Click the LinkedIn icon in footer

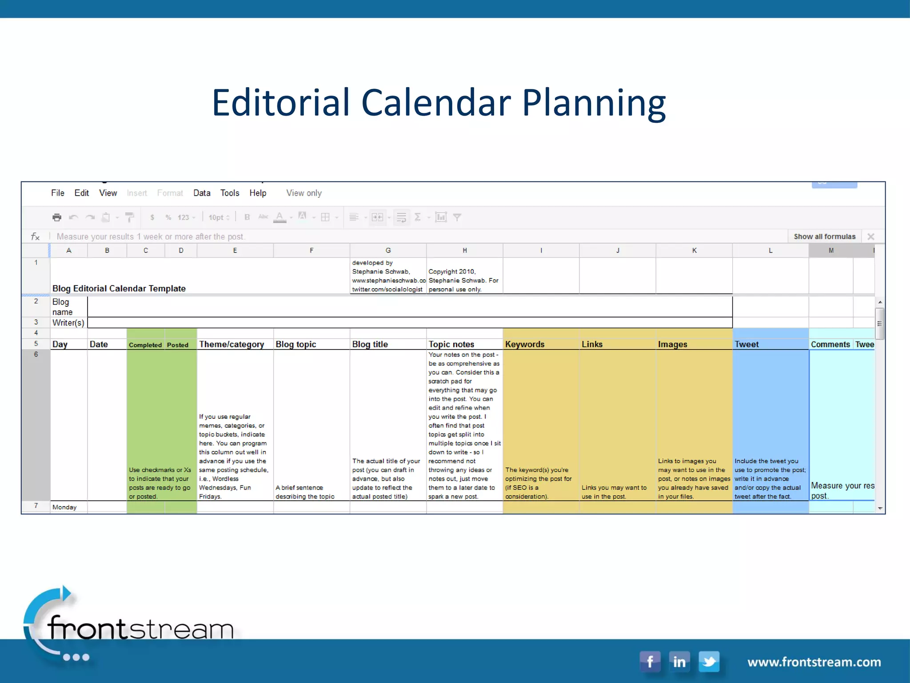pyautogui.click(x=679, y=662)
